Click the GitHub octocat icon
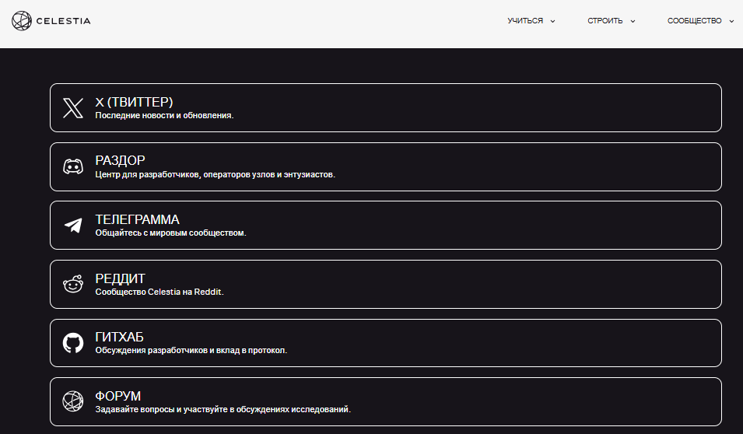The image size is (743, 434). pyautogui.click(x=73, y=343)
